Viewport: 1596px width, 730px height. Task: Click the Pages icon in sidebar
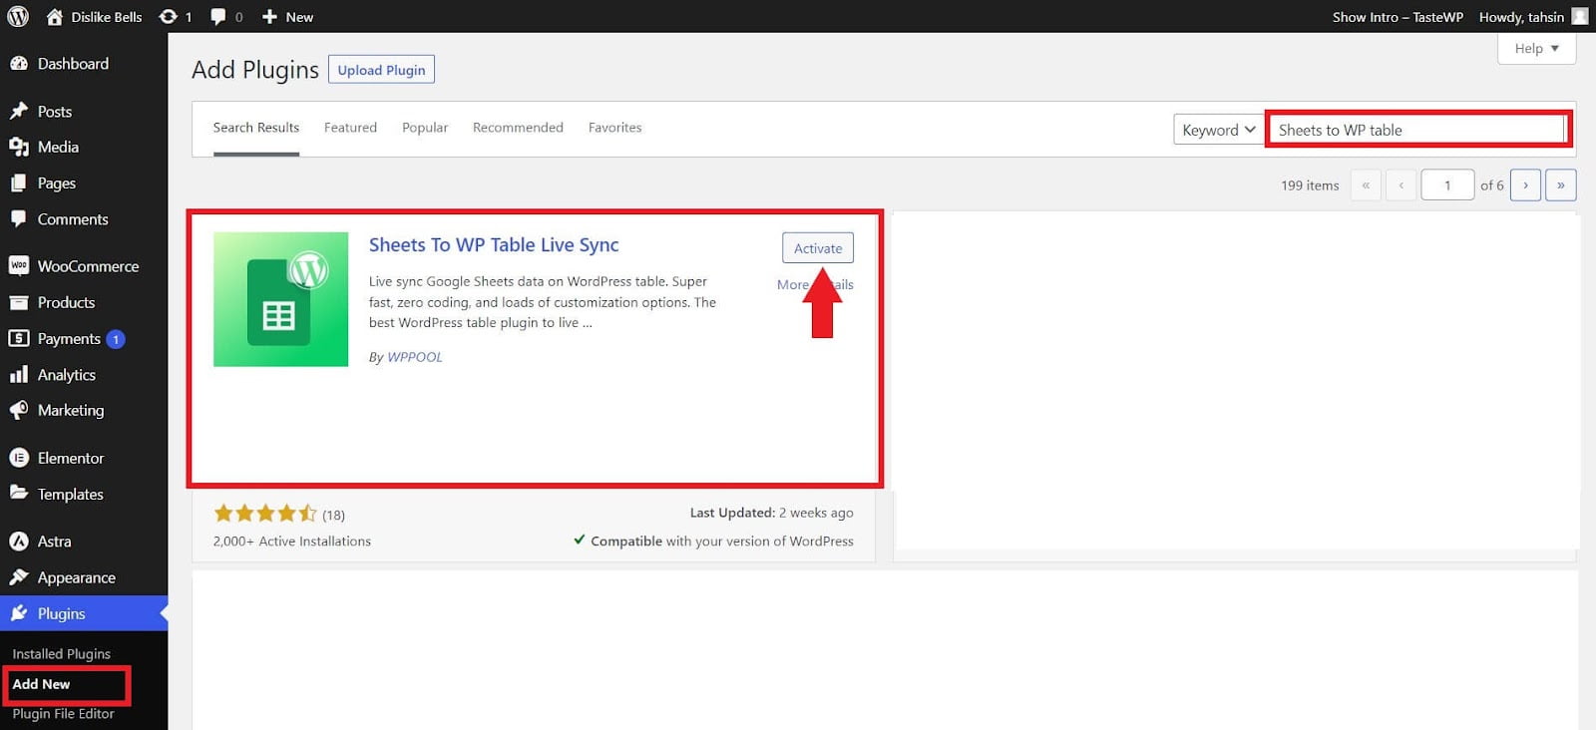point(19,182)
